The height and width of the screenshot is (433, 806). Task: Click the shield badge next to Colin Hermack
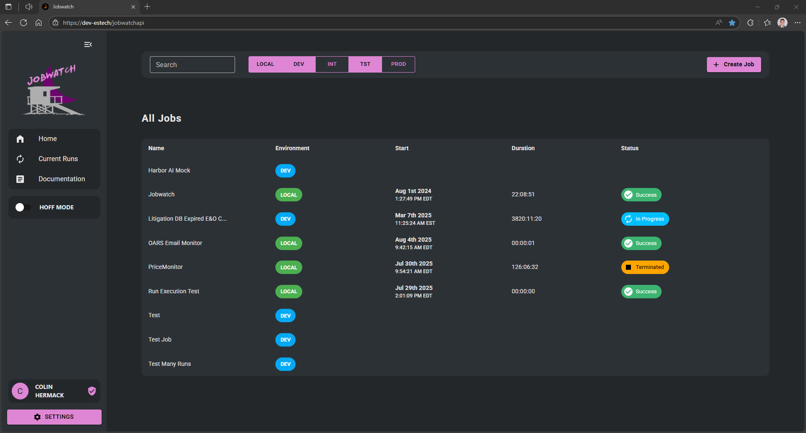coord(92,391)
